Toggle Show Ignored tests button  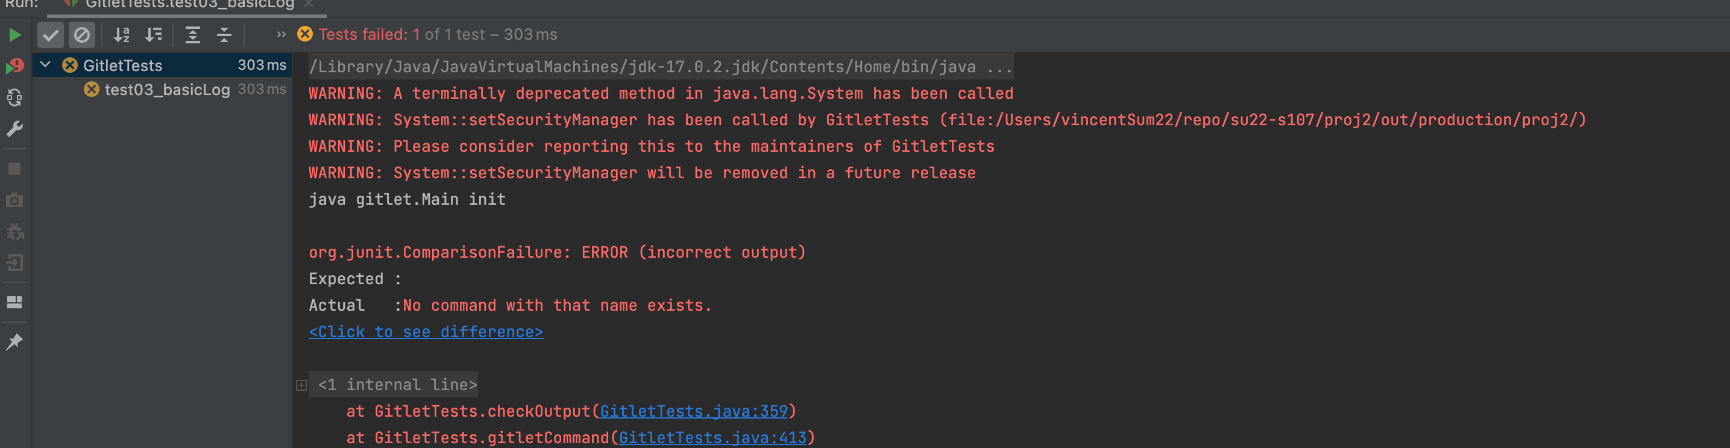tap(82, 35)
